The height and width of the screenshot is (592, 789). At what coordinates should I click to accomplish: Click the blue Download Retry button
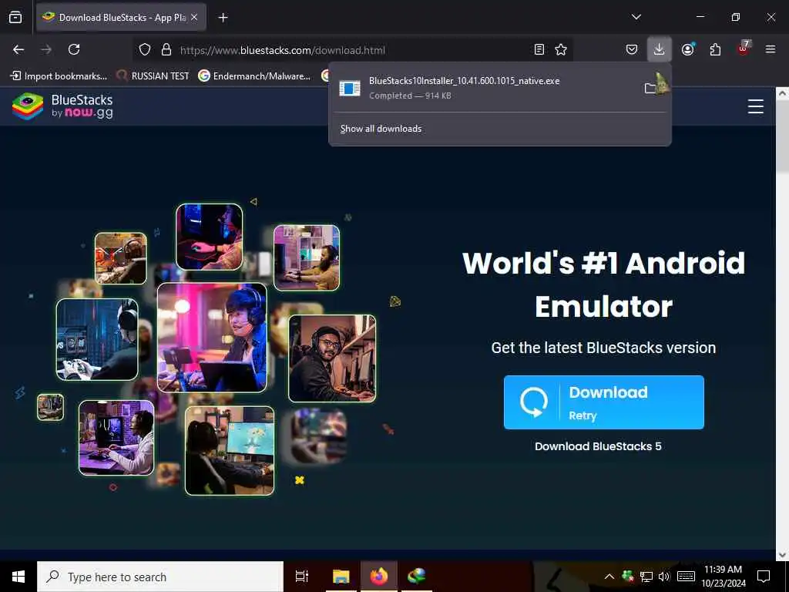point(603,402)
